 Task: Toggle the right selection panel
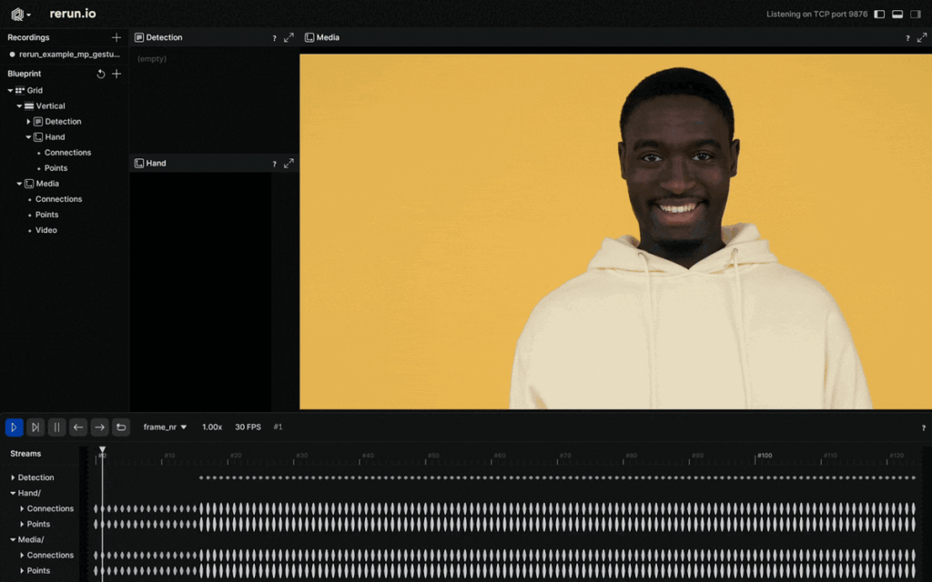click(916, 15)
